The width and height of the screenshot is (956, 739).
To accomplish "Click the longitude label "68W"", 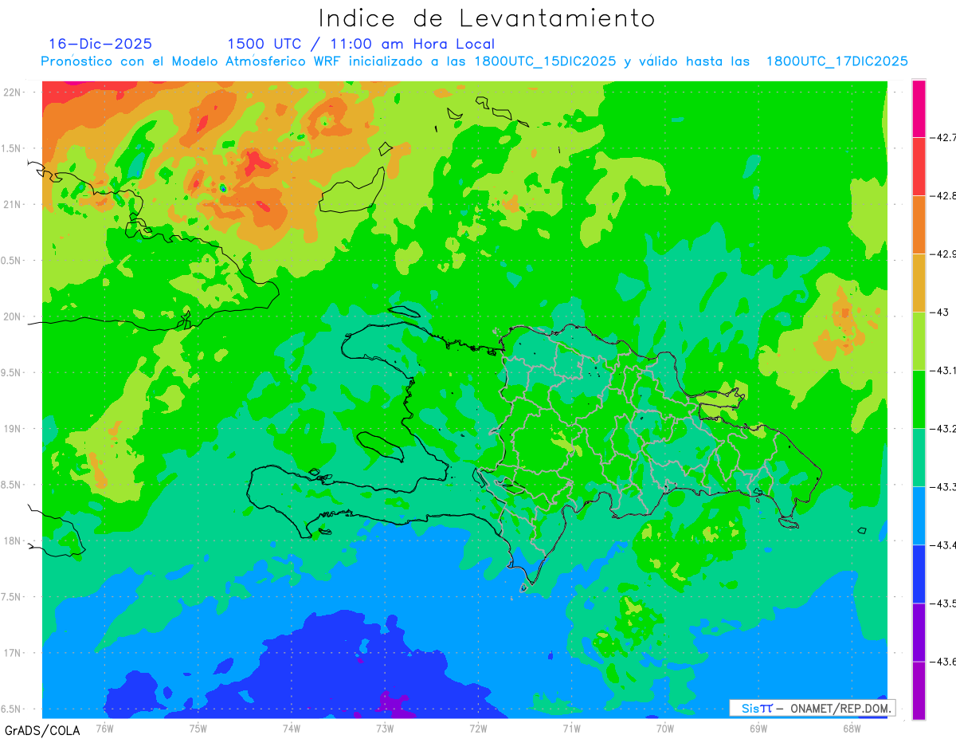I will (852, 729).
